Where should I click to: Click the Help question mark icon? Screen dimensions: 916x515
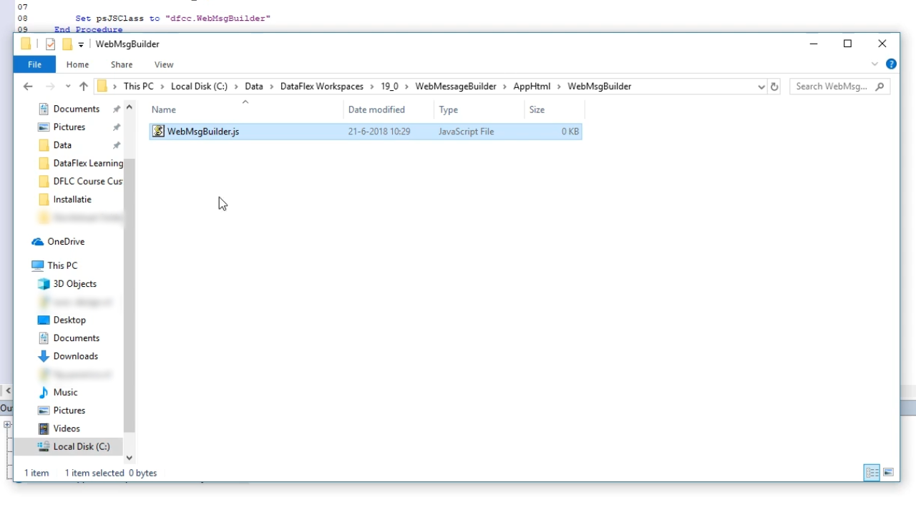pos(891,64)
